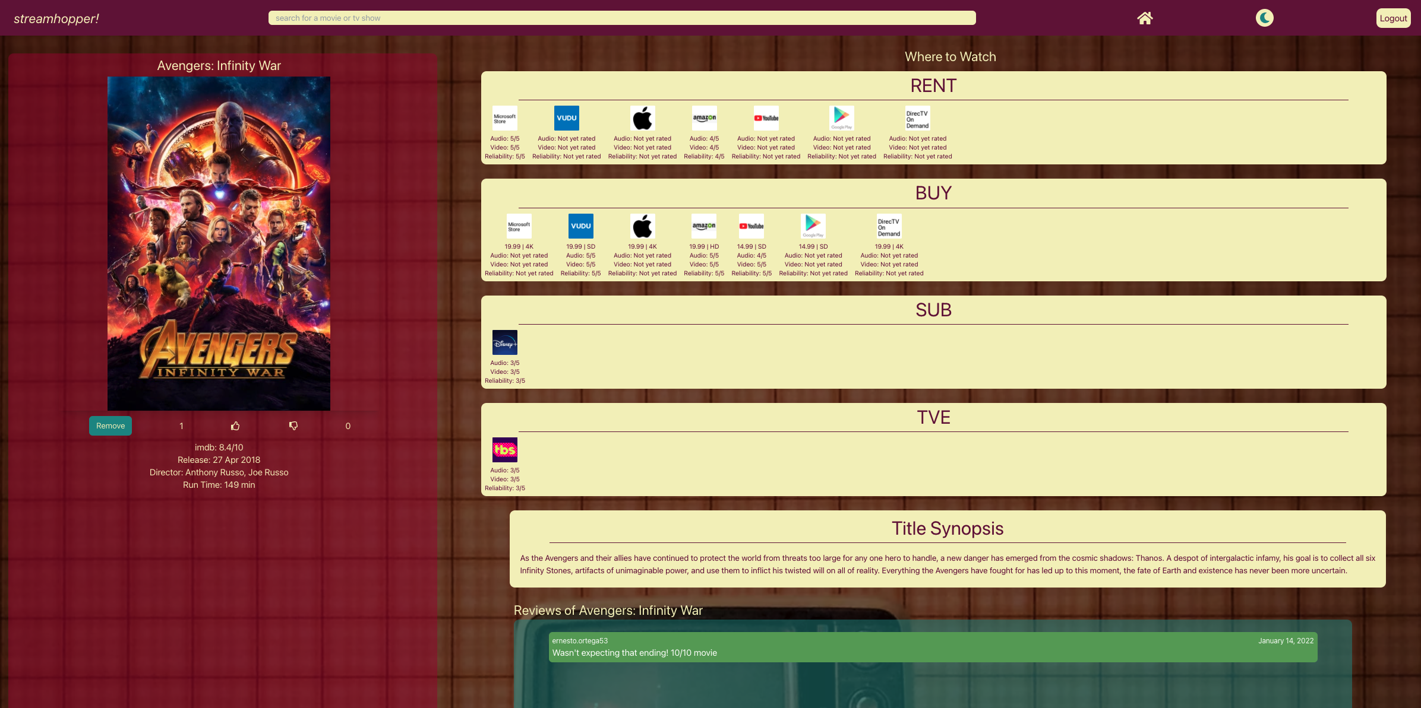Image resolution: width=1421 pixels, height=708 pixels.
Task: Click the SUB section heading
Action: (x=933, y=310)
